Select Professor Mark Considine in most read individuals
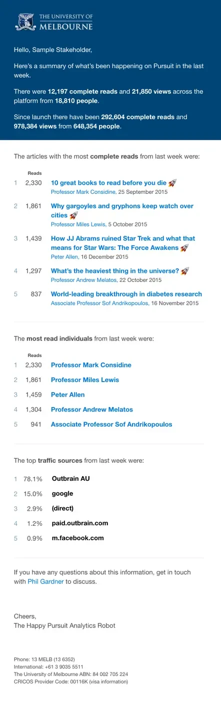This screenshot has width=221, height=701. [x=91, y=365]
